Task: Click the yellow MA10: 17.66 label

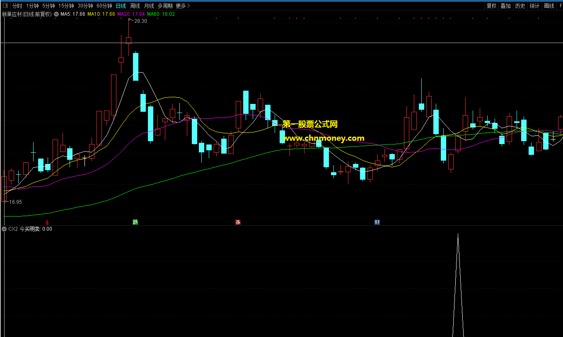Action: point(101,14)
